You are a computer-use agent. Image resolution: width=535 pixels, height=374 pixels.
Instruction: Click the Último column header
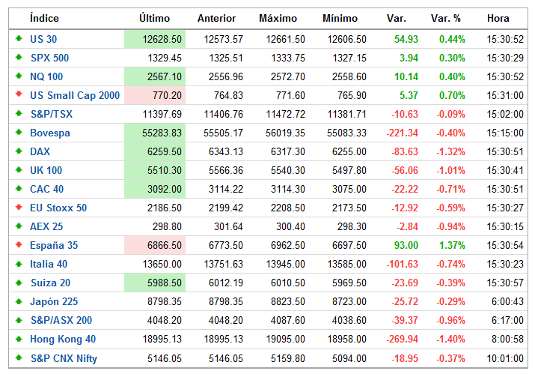pyautogui.click(x=155, y=18)
